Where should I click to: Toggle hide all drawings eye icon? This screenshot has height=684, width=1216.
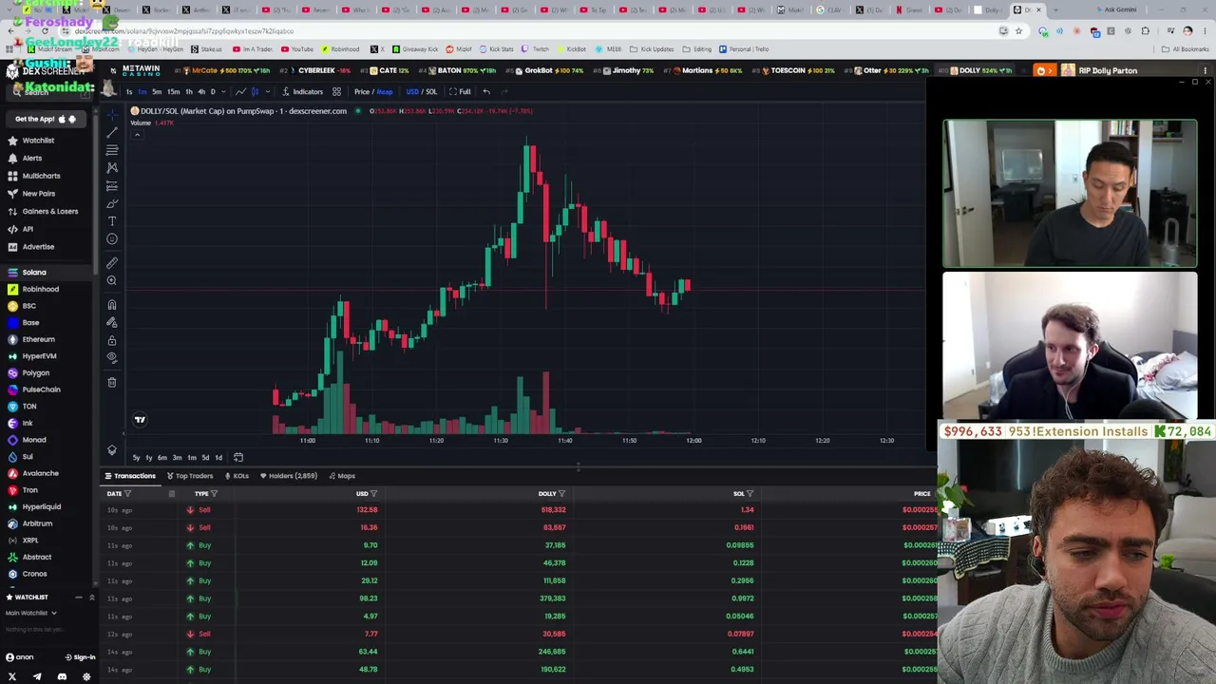point(112,358)
